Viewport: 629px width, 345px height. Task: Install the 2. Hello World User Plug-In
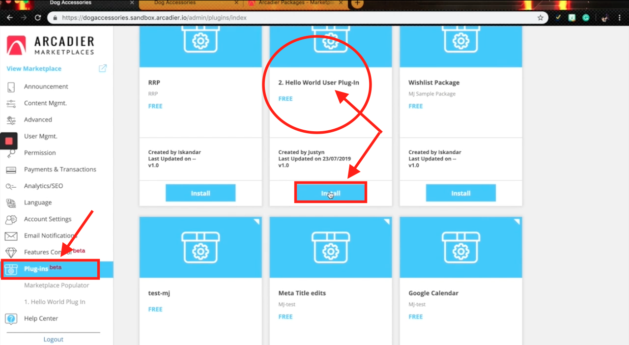[x=331, y=193]
